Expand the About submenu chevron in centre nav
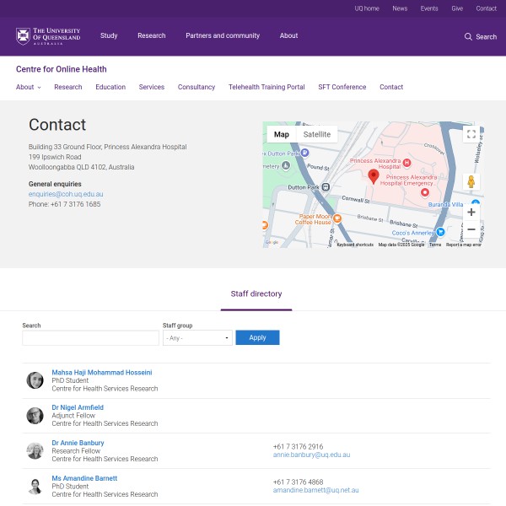This screenshot has height=506, width=506. coord(39,88)
